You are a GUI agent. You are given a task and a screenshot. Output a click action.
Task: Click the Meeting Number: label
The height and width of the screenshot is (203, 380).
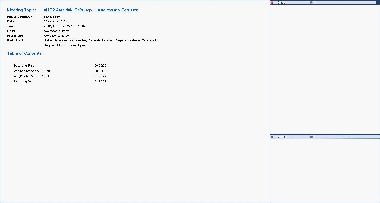tap(20, 17)
